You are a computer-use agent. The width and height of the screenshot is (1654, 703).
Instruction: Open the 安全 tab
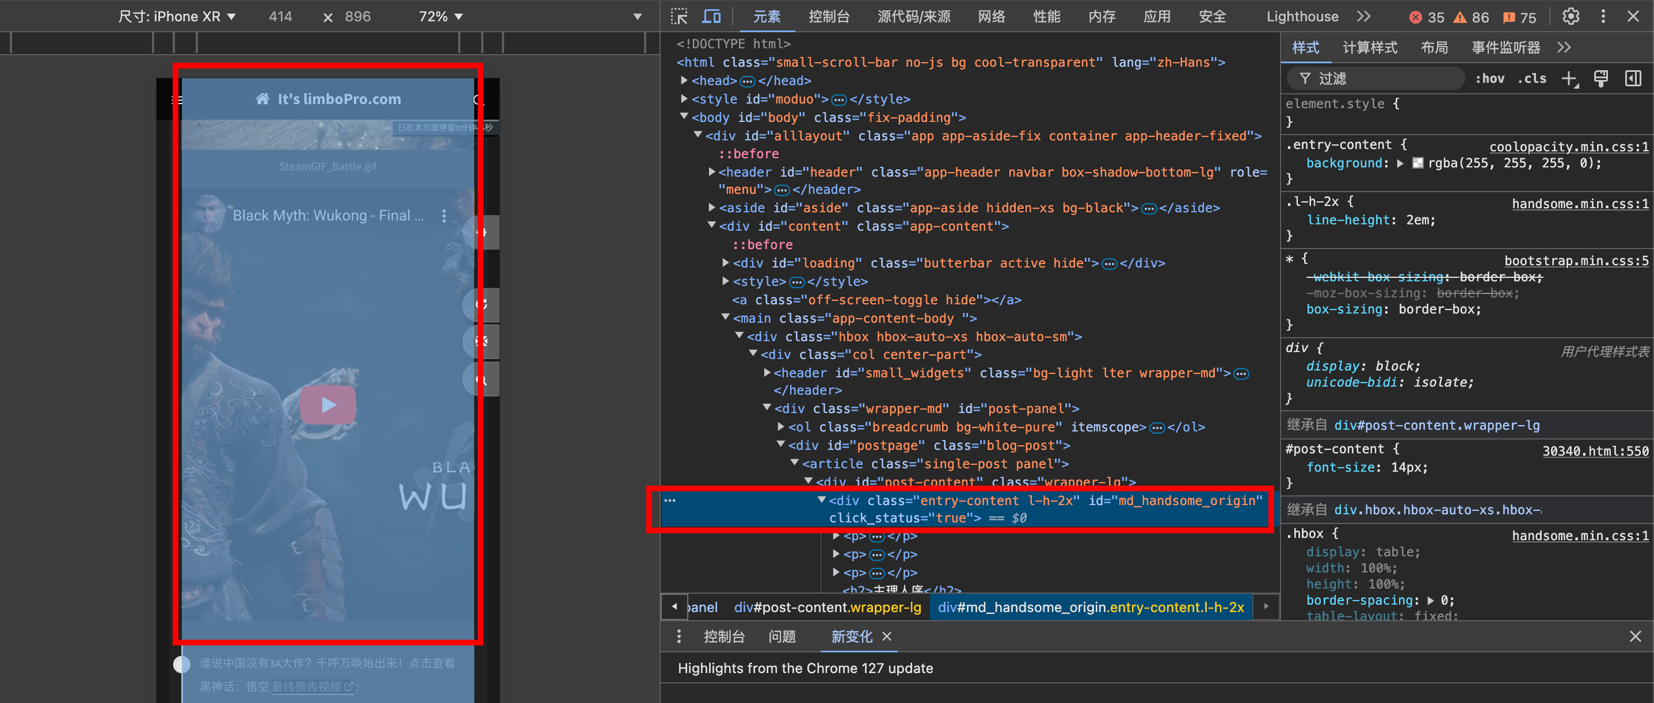1212,17
